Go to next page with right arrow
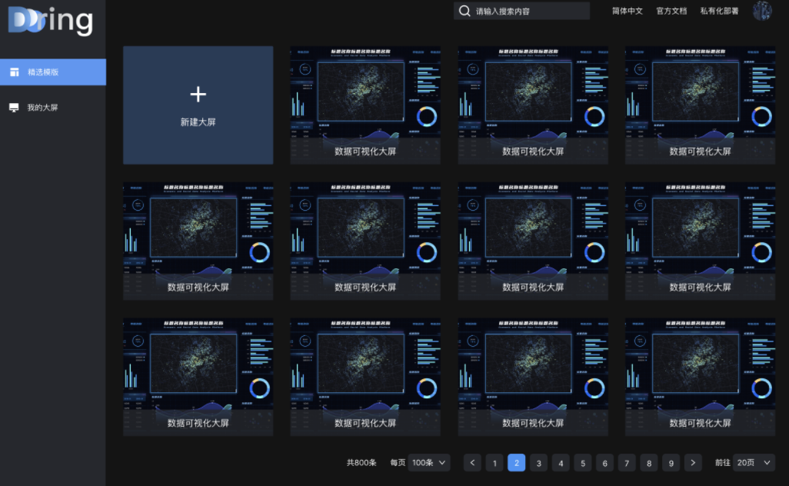The height and width of the screenshot is (486, 789). pyautogui.click(x=694, y=463)
